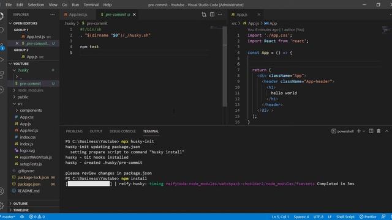Open errors and warnings in status bar
Image resolution: width=392 pixels, height=220 pixels.
pyautogui.click(x=37, y=217)
